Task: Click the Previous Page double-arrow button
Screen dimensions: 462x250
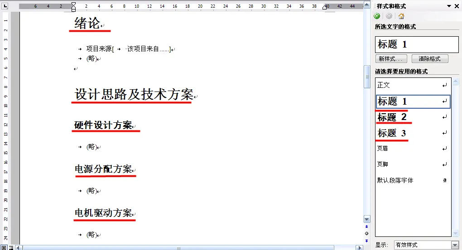Action: (366, 227)
